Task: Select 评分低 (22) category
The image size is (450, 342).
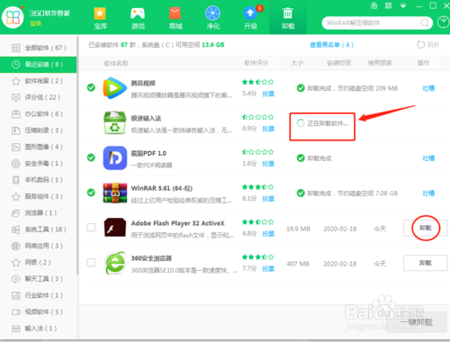Action: click(x=39, y=97)
